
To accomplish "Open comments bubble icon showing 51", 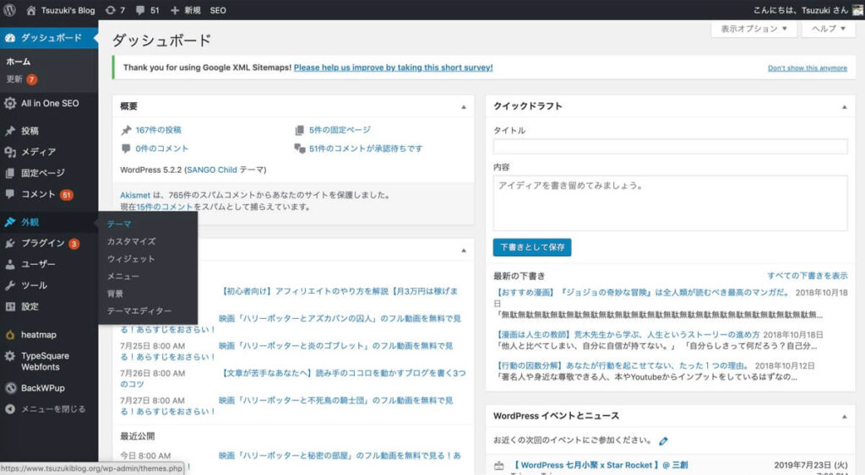I will pyautogui.click(x=140, y=10).
